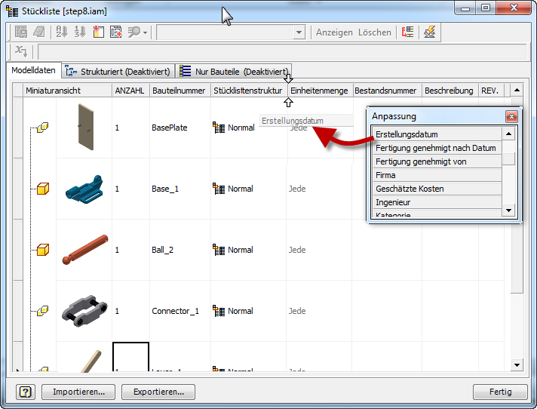The image size is (537, 409).
Task: Click the lightning update mass properties icon
Action: tap(429, 32)
